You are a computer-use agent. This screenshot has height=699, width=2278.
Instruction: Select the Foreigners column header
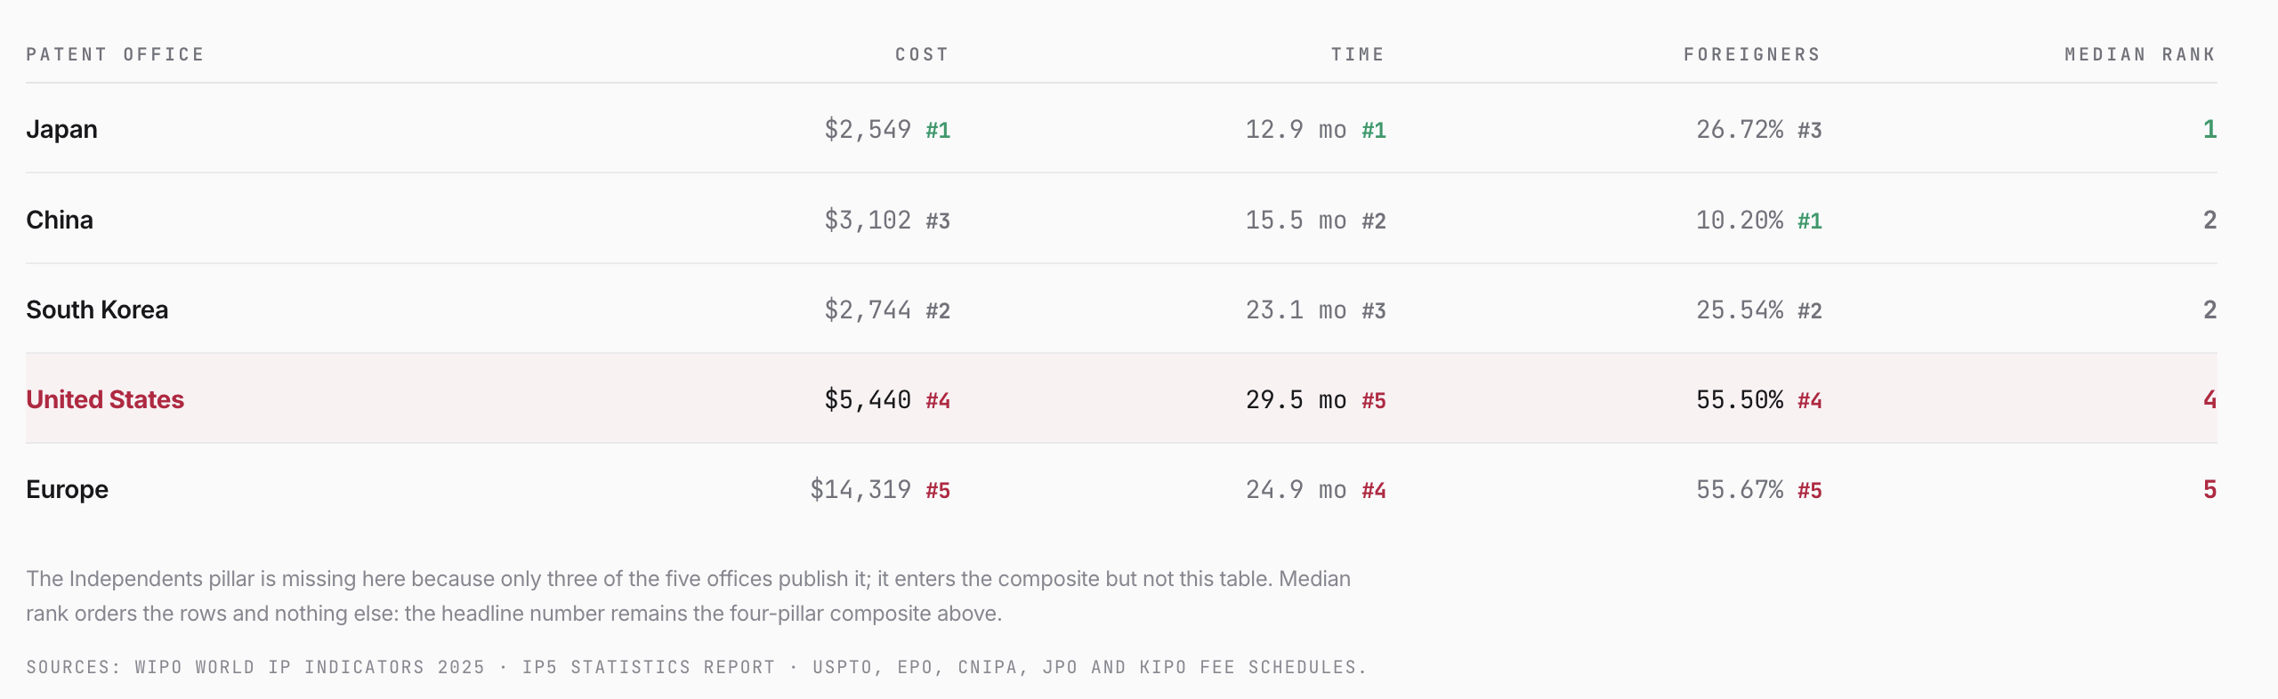click(x=1751, y=54)
